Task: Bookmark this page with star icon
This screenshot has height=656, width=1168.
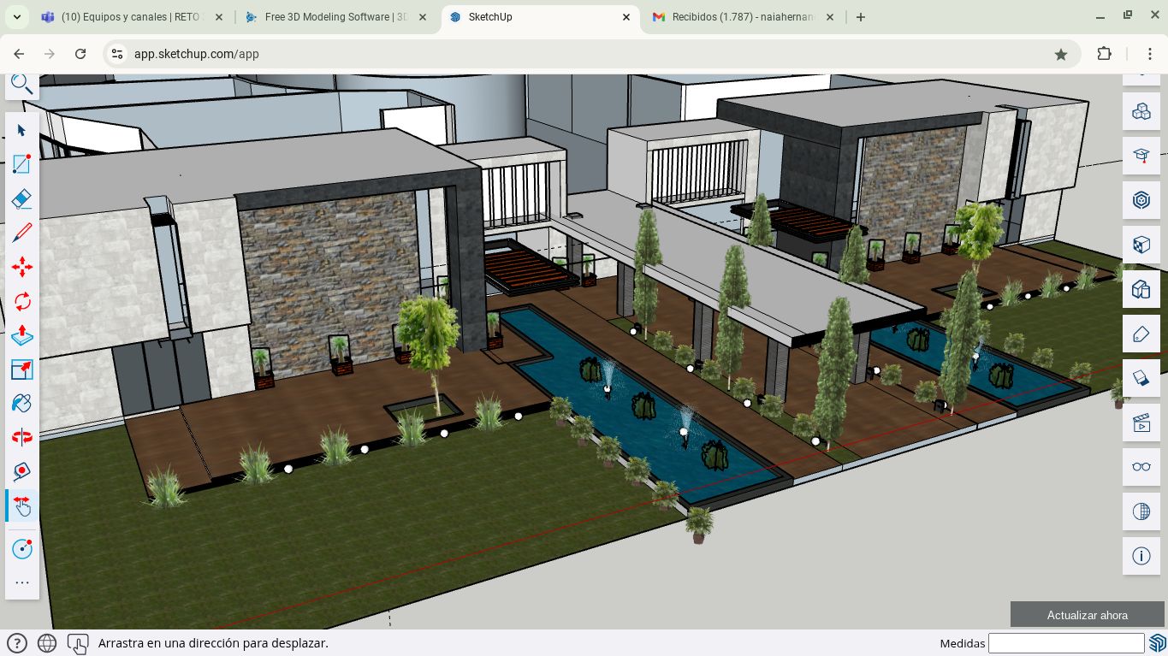Action: 1061,54
